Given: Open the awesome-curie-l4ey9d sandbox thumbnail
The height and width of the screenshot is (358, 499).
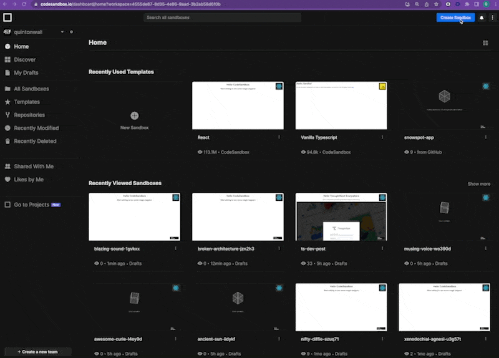Looking at the screenshot, I should [x=134, y=307].
